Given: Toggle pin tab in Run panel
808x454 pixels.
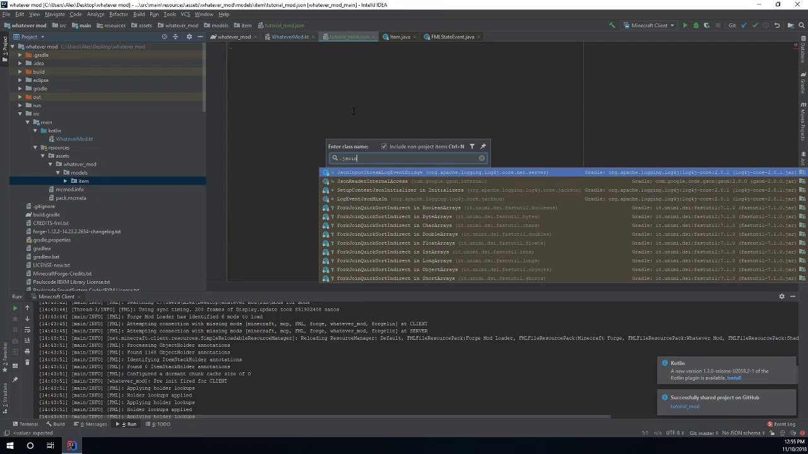Looking at the screenshot, I should tap(15, 380).
